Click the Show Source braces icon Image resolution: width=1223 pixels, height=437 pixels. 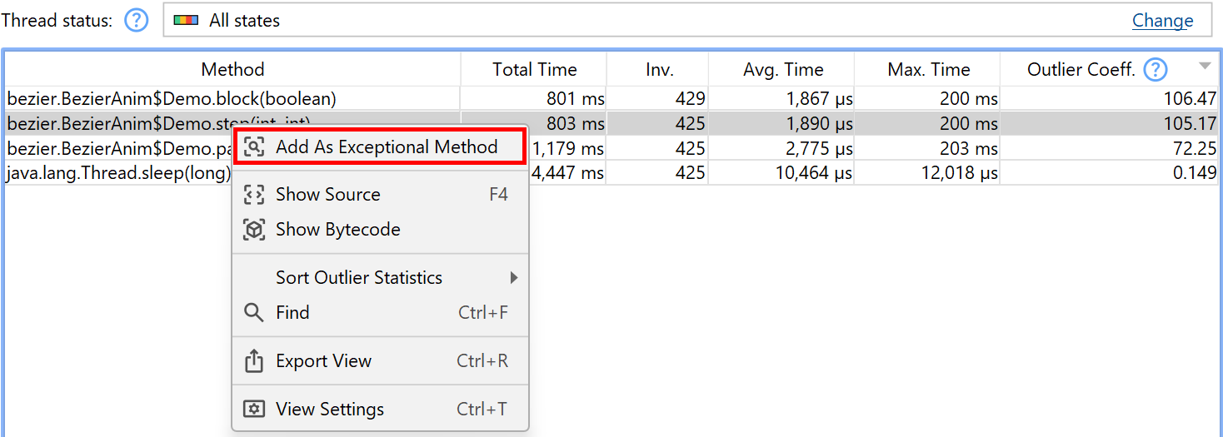pos(253,195)
